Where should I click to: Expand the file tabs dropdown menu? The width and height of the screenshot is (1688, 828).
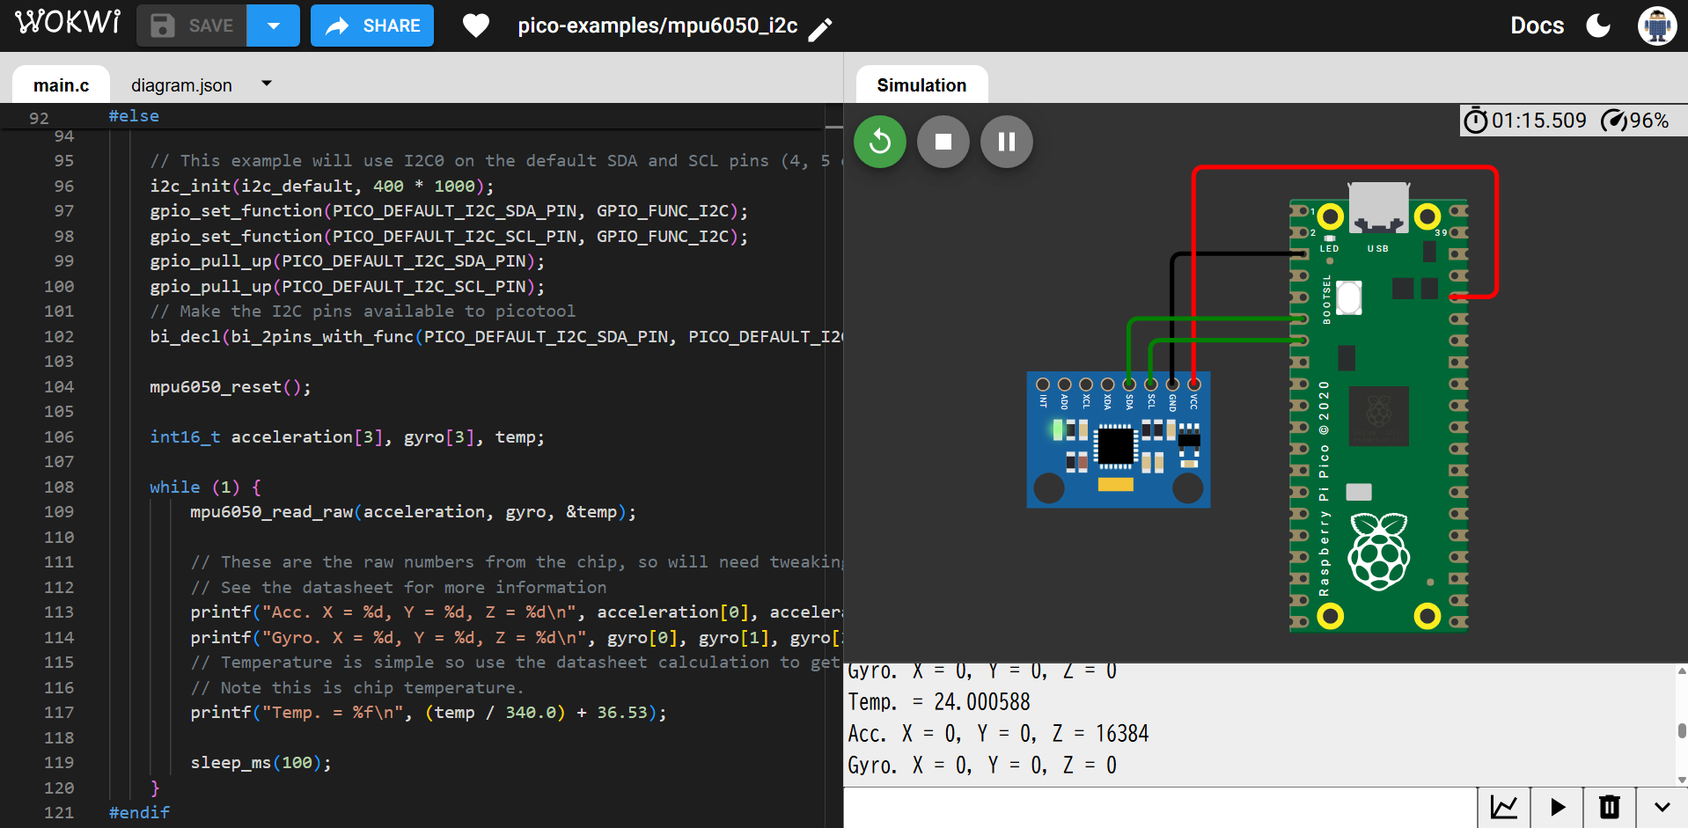click(267, 84)
